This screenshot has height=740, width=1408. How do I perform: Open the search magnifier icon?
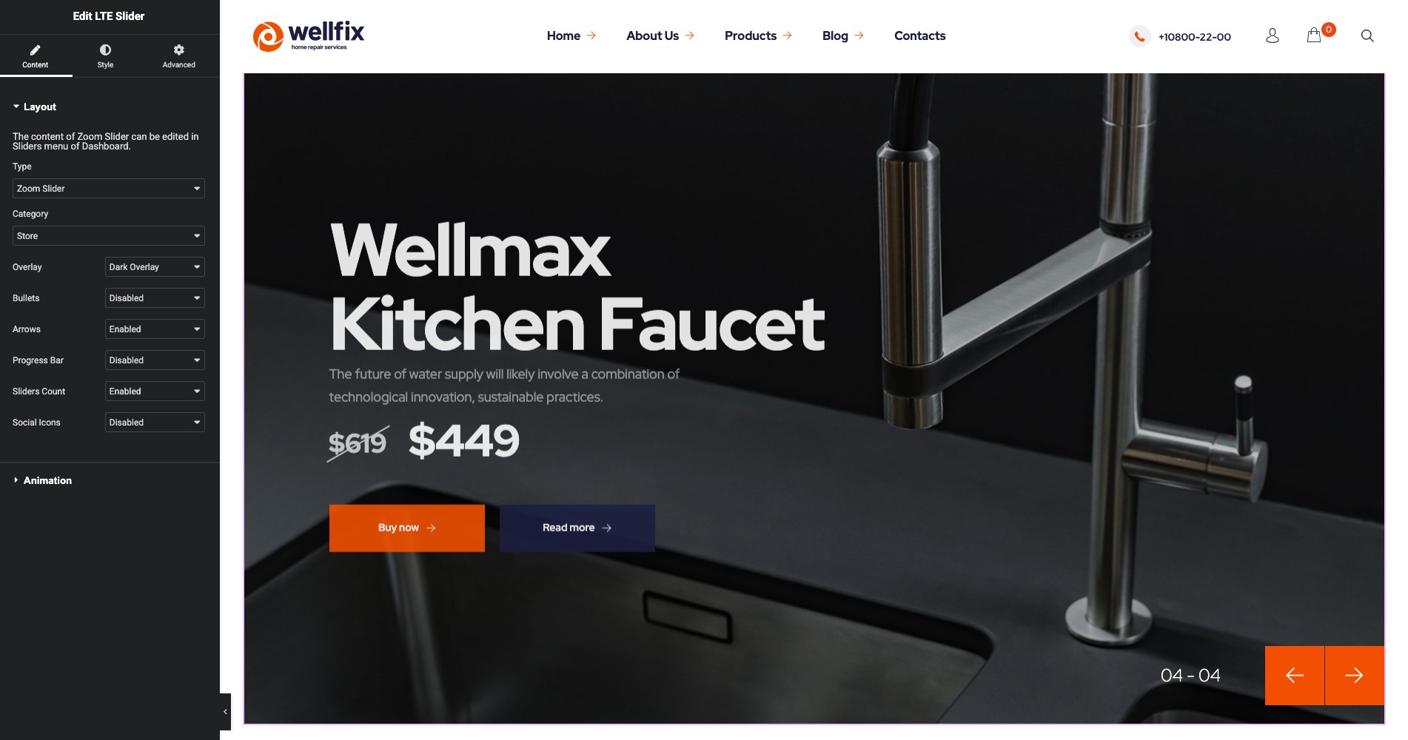(1367, 36)
